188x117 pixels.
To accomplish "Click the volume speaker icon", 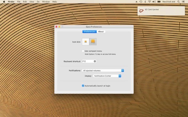I will coord(154,2).
